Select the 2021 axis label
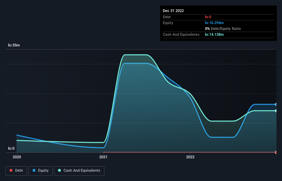The image size is (282, 181). (x=103, y=157)
